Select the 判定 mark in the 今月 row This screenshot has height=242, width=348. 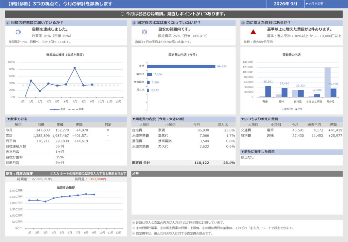tap(108, 130)
